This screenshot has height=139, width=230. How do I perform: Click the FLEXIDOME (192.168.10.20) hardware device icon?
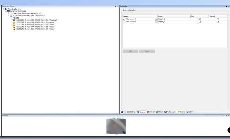click(x=11, y=16)
